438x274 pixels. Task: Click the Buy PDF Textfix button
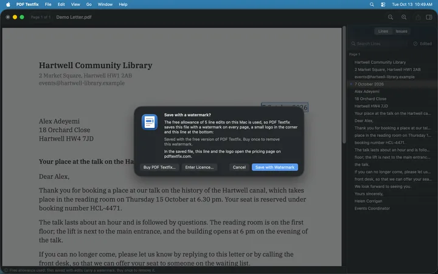[159, 167]
